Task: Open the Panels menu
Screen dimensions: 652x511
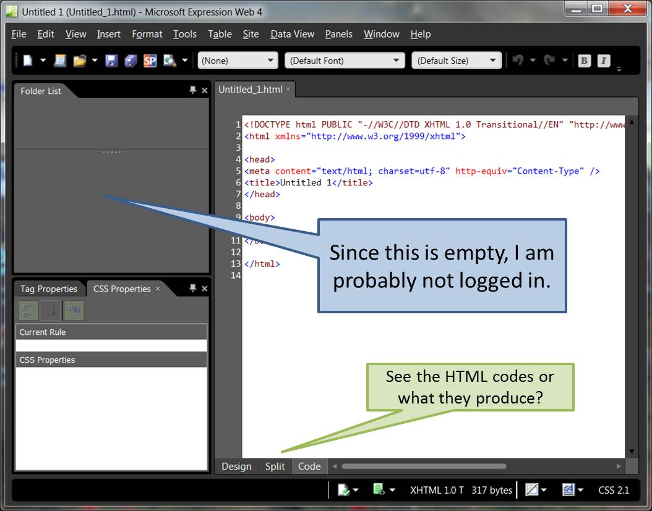Action: pyautogui.click(x=339, y=34)
